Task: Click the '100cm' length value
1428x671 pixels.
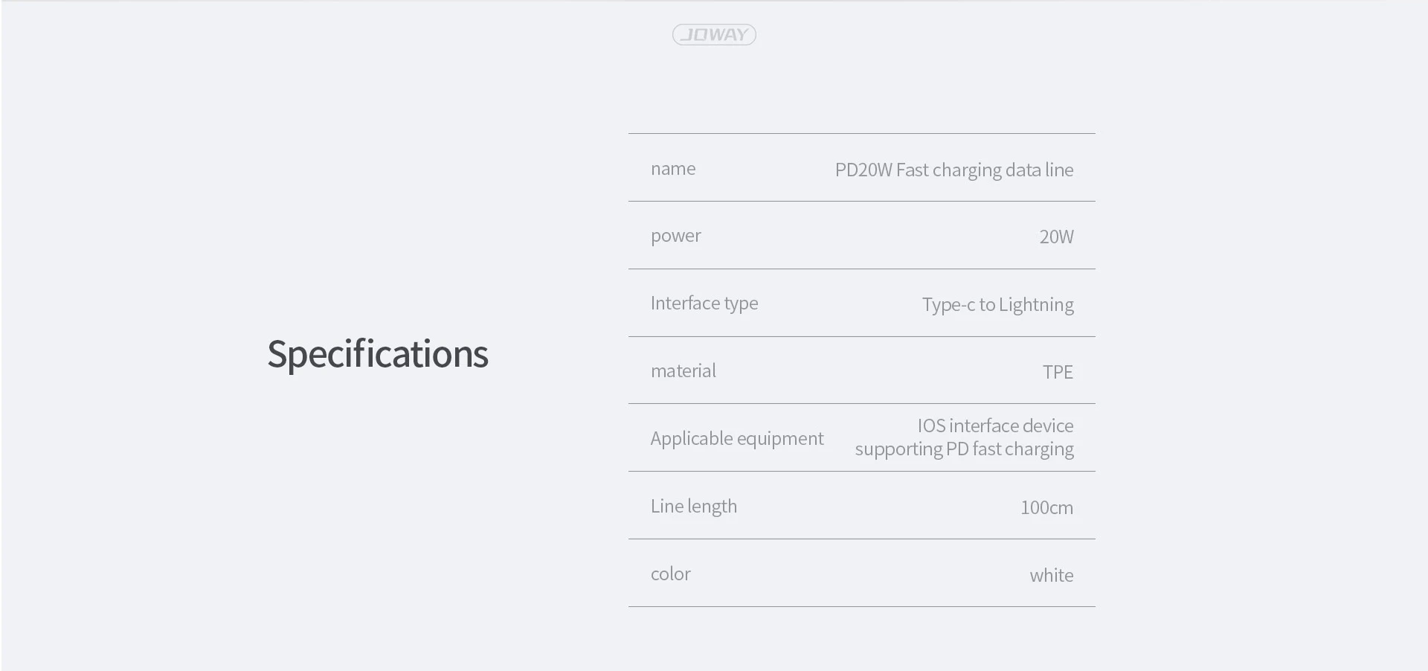Action: point(1046,508)
